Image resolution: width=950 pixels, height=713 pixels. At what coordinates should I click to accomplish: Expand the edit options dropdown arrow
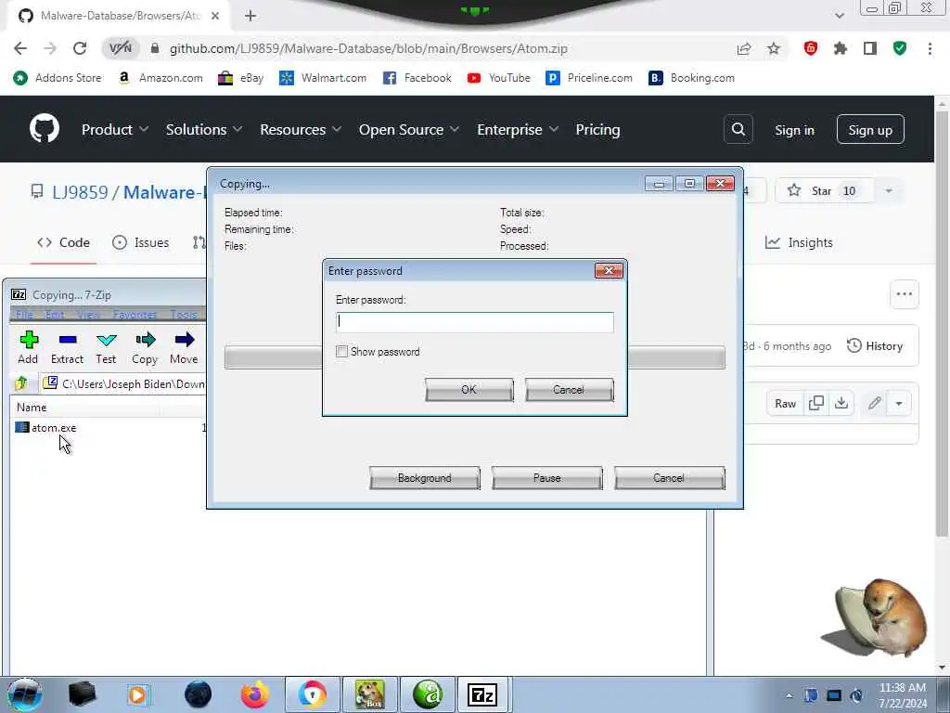click(x=899, y=403)
